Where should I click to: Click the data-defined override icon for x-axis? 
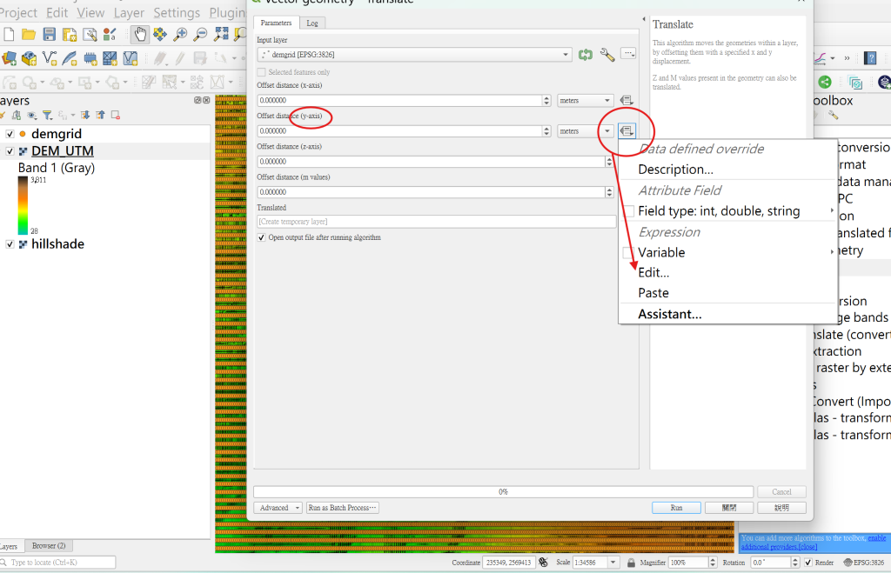pyautogui.click(x=626, y=101)
